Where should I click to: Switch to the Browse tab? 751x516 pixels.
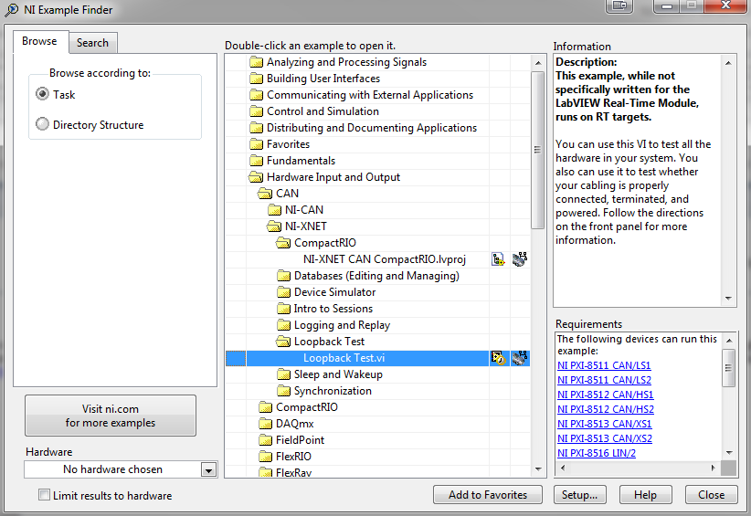point(39,41)
